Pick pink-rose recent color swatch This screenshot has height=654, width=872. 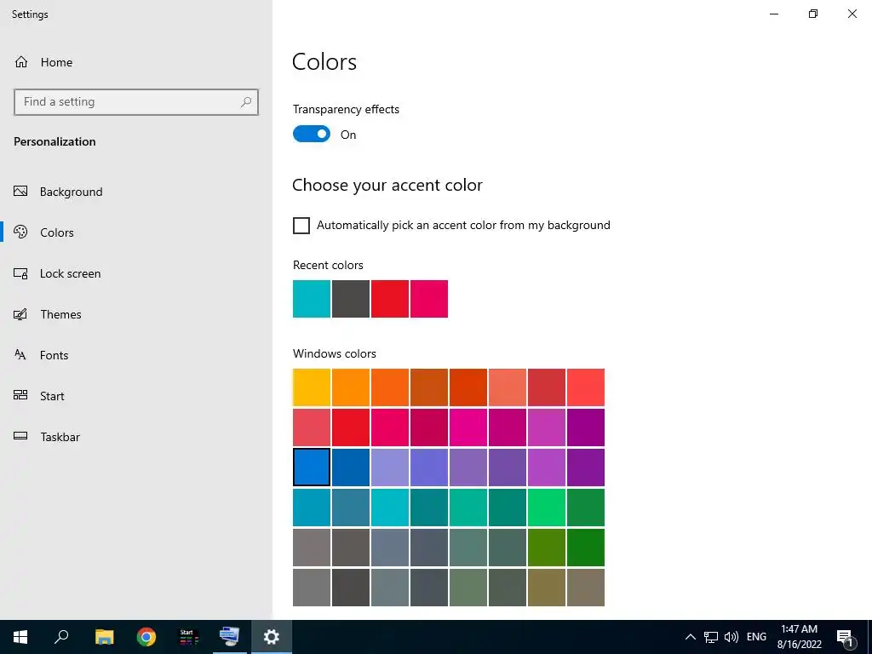point(429,299)
